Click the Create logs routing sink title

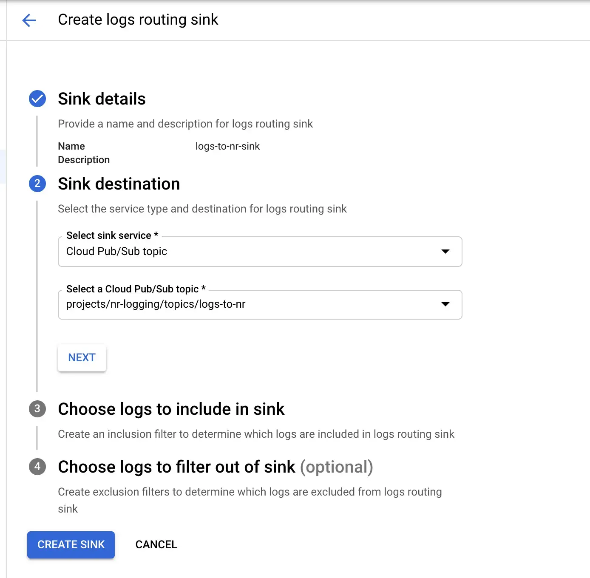(138, 20)
